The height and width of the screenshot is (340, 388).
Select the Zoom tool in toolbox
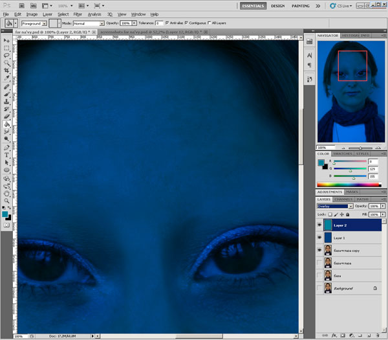coord(6,201)
